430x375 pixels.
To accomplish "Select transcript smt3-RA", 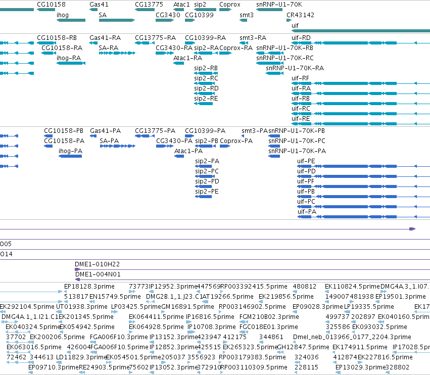I will [x=244, y=43].
